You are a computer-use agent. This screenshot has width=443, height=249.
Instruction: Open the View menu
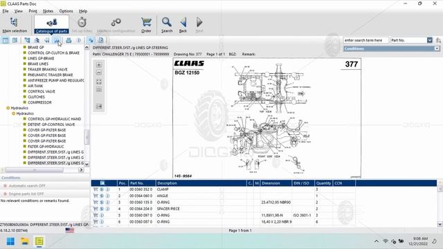19,11
